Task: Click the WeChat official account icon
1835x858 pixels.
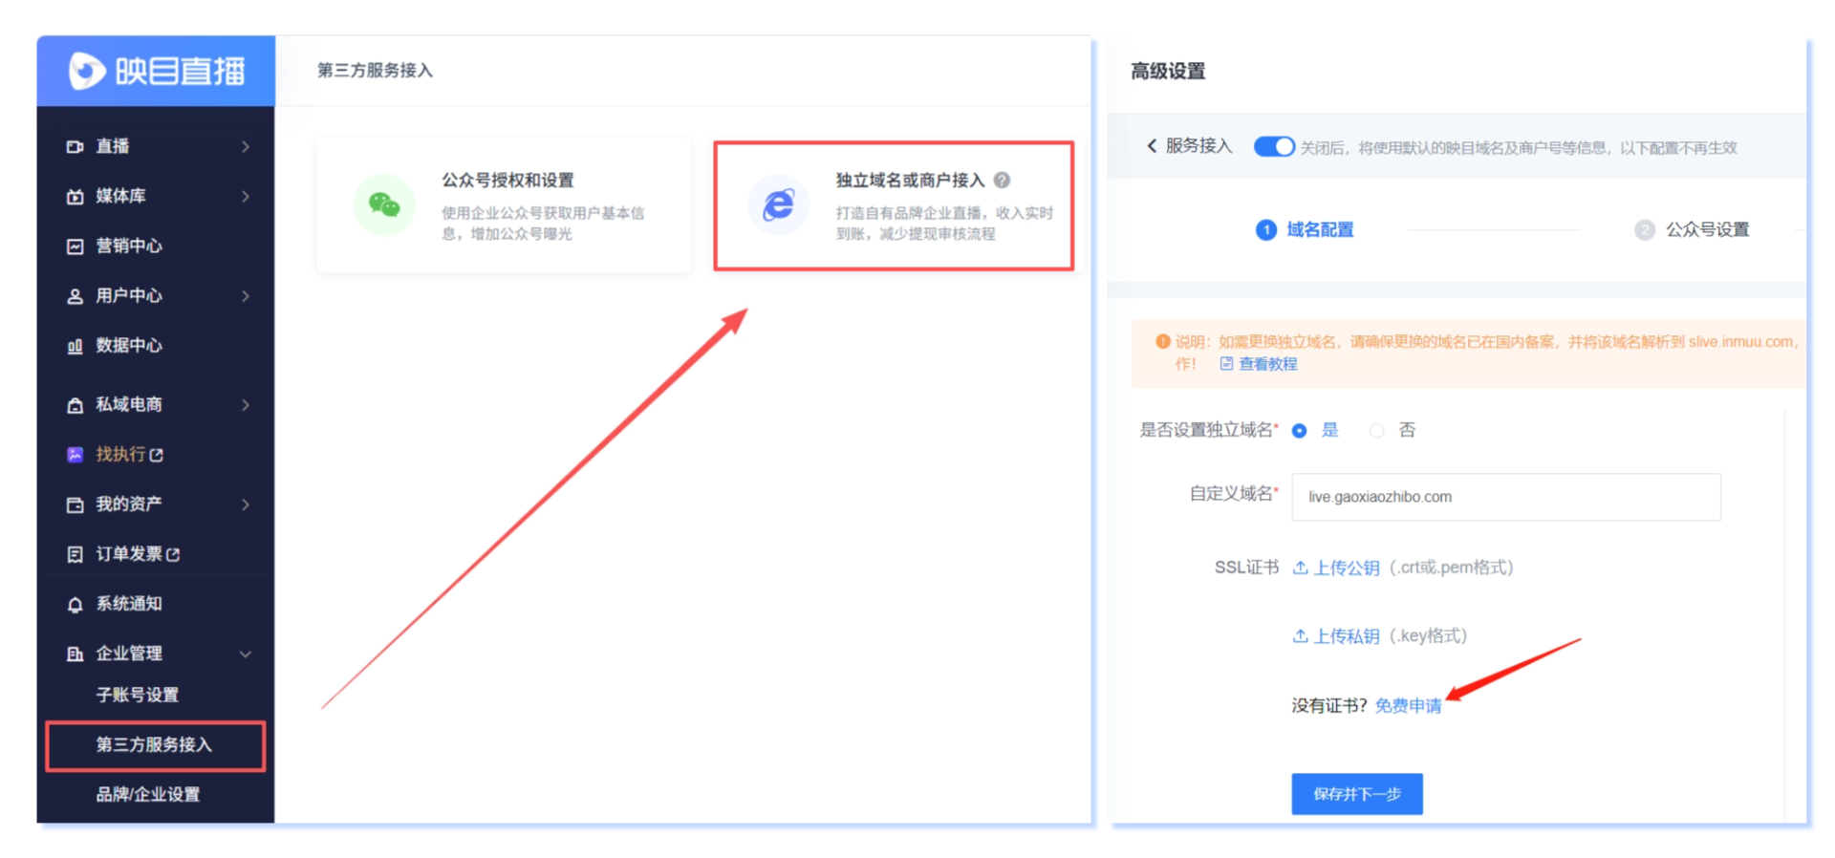Action: click(384, 204)
